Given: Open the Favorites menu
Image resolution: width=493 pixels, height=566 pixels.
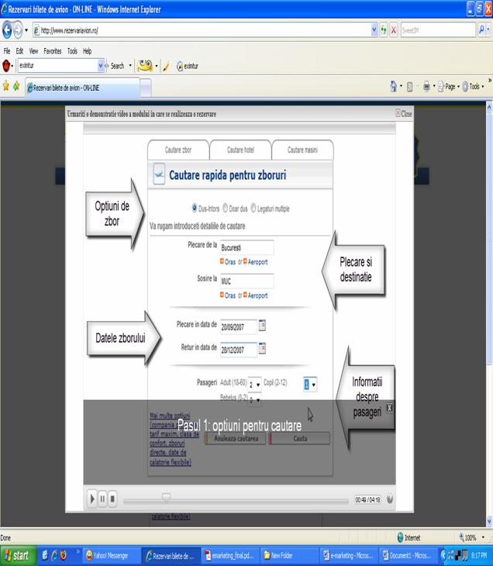Looking at the screenshot, I should (x=53, y=51).
